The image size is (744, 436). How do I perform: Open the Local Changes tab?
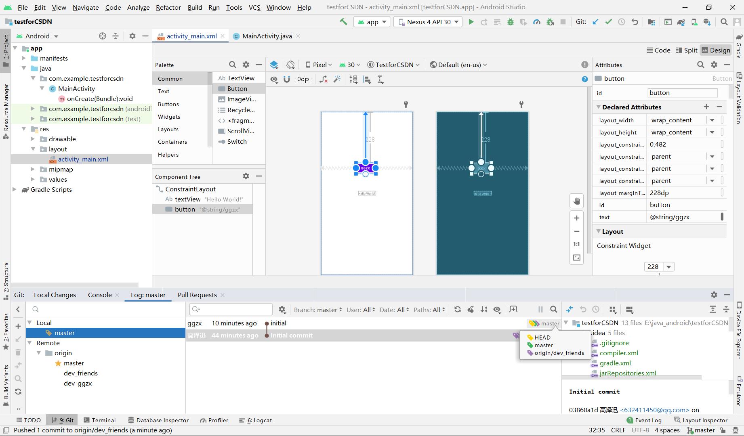coord(55,295)
